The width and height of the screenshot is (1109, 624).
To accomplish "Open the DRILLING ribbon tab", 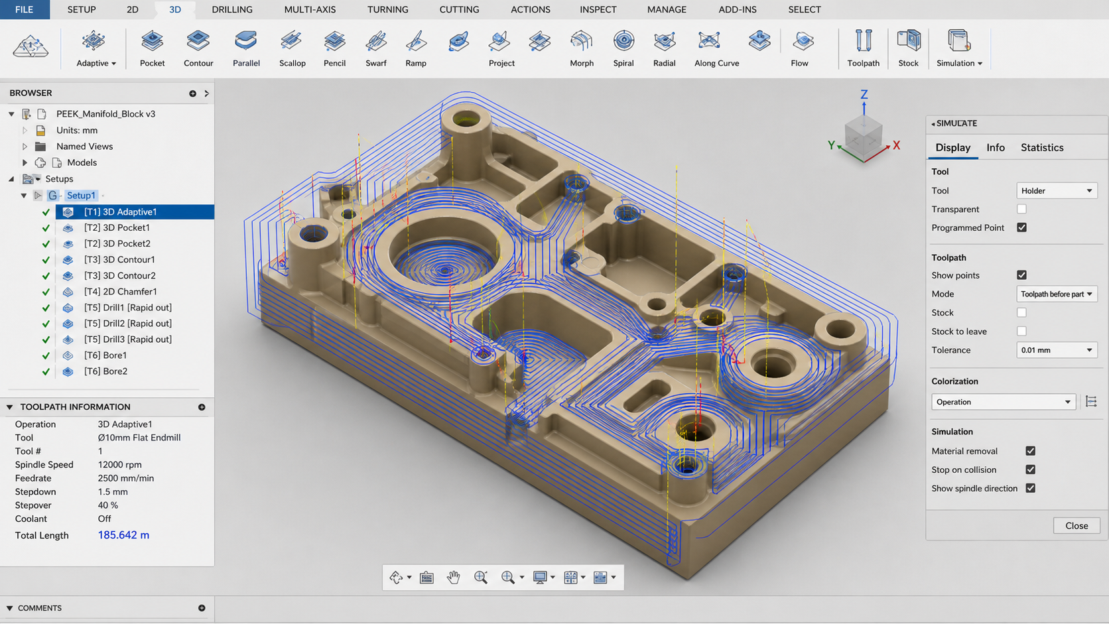I will click(232, 9).
